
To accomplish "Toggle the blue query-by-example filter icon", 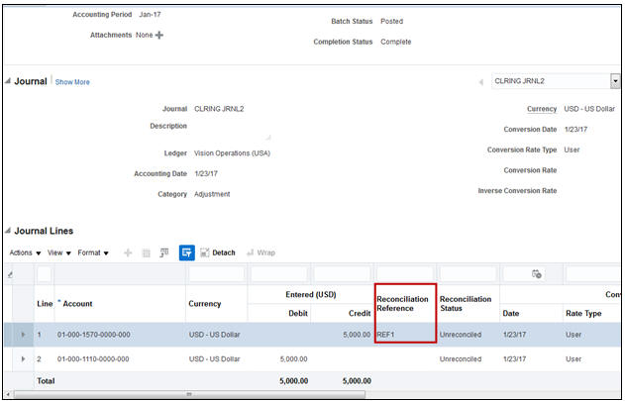I will tap(186, 252).
